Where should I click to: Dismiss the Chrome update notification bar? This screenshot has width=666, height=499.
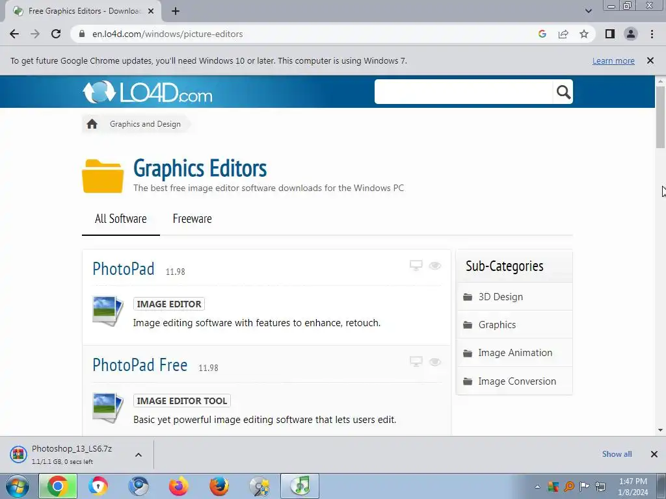pyautogui.click(x=650, y=60)
